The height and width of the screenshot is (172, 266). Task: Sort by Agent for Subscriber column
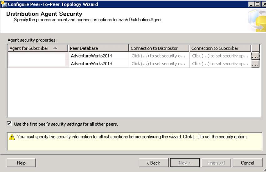coord(38,48)
